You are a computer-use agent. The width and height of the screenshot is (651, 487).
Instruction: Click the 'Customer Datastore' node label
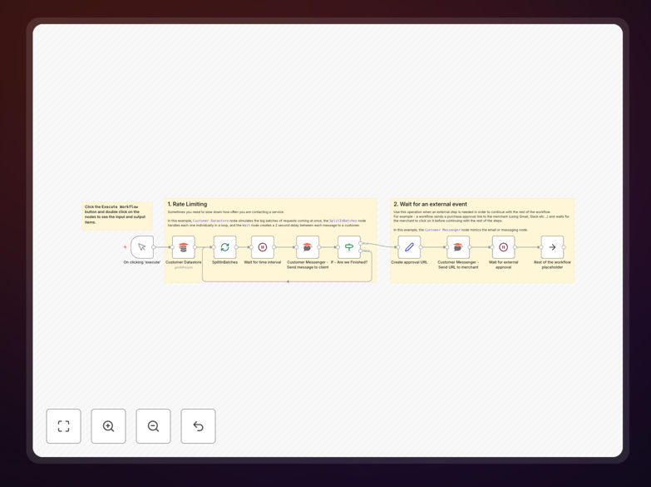(184, 262)
